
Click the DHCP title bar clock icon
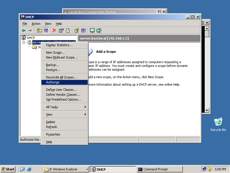[x=23, y=17]
